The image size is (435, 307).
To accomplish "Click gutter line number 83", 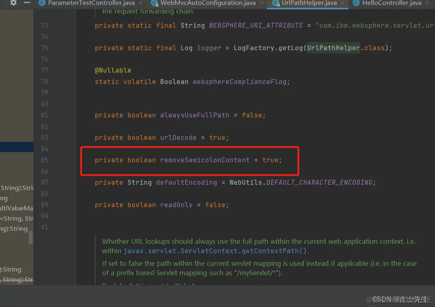I will tap(45, 137).
